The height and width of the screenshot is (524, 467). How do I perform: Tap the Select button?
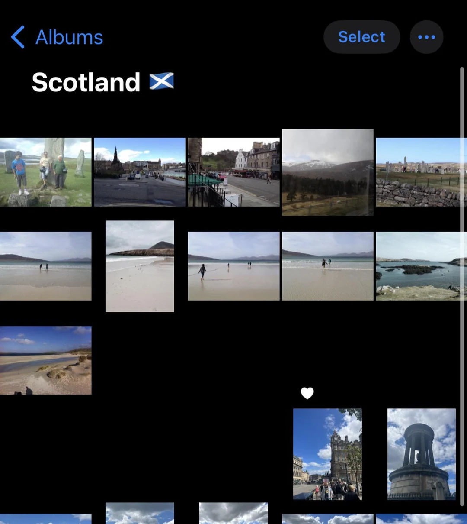point(361,37)
